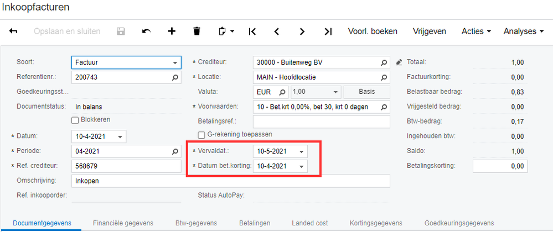Search Crediteur with magnifier icon
Screen dimensions: 553x232
384,62
